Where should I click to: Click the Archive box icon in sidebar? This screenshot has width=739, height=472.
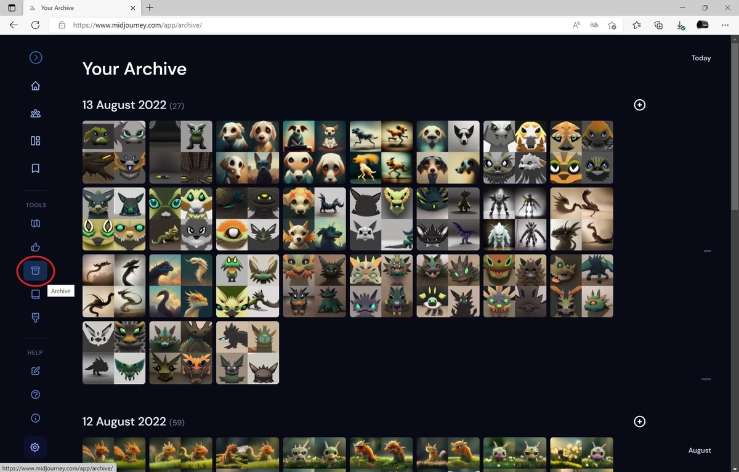click(x=36, y=271)
